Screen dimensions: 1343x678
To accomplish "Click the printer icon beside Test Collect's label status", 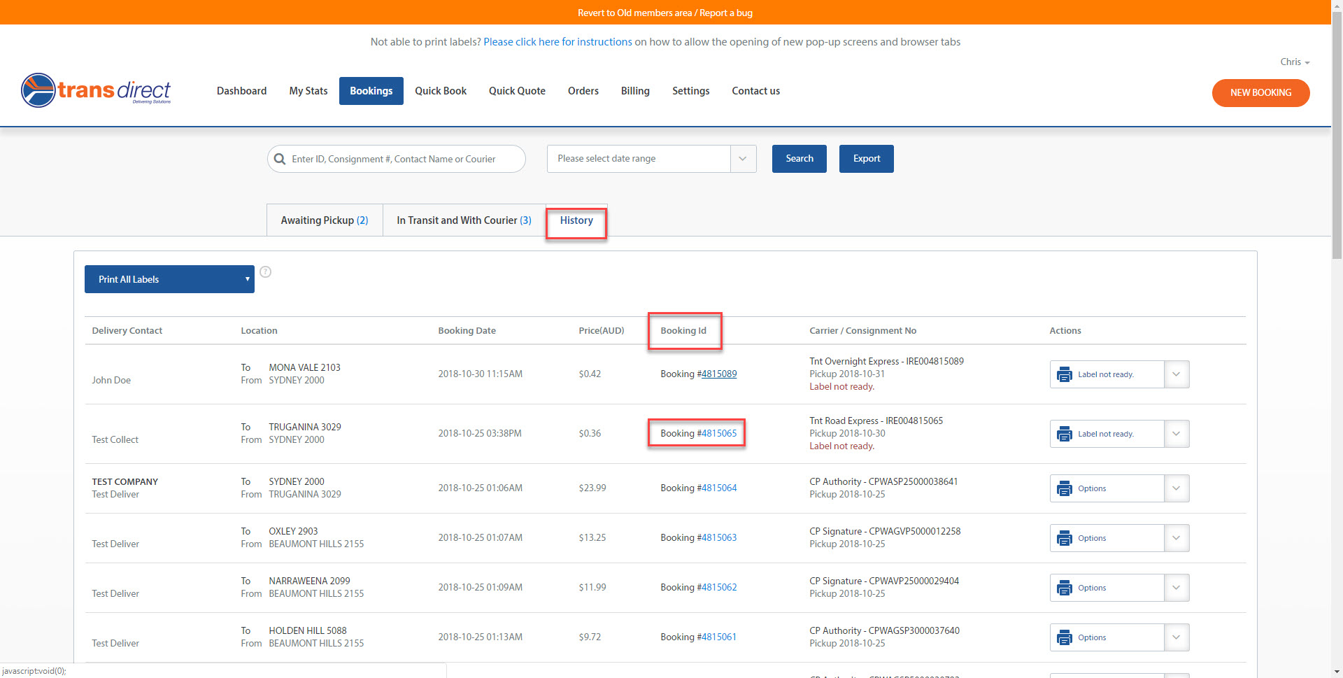I will 1065,434.
